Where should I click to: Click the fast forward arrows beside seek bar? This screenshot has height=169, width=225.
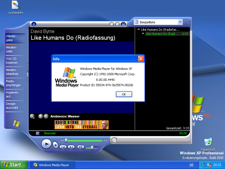(x=106, y=140)
